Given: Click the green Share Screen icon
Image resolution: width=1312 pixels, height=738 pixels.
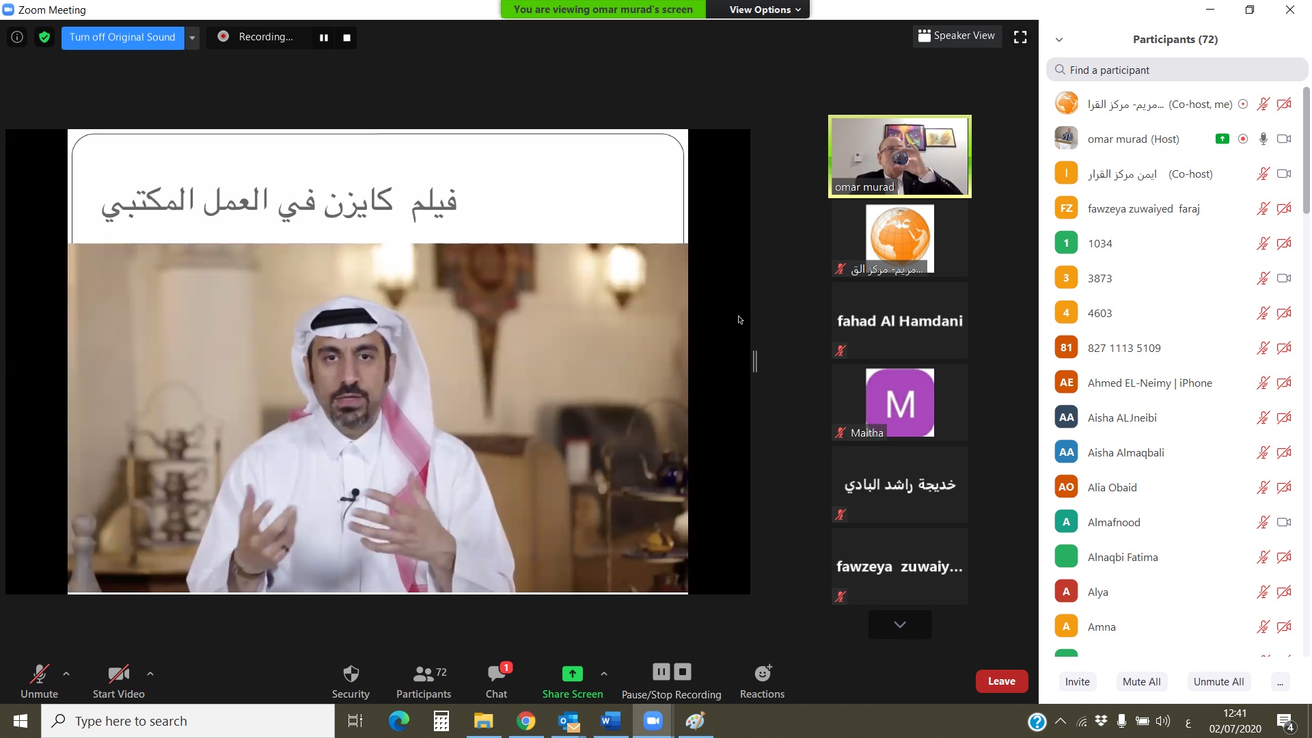Looking at the screenshot, I should tap(572, 674).
